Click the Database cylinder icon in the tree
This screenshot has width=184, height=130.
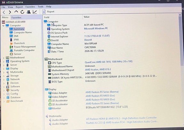click(8, 97)
